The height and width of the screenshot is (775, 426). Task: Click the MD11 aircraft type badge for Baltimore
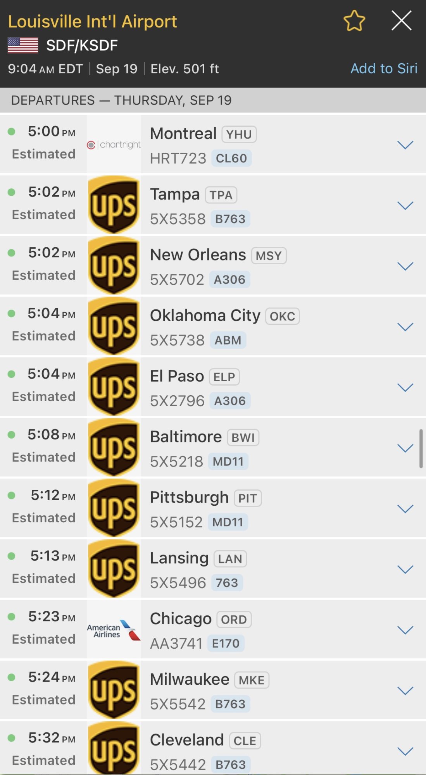click(x=228, y=462)
